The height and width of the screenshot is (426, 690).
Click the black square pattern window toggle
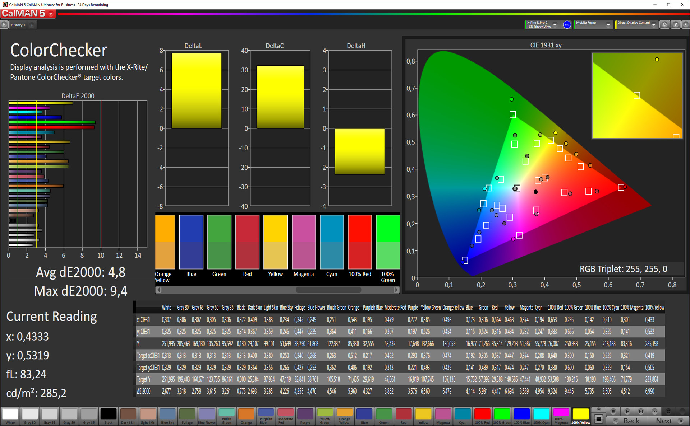click(598, 419)
